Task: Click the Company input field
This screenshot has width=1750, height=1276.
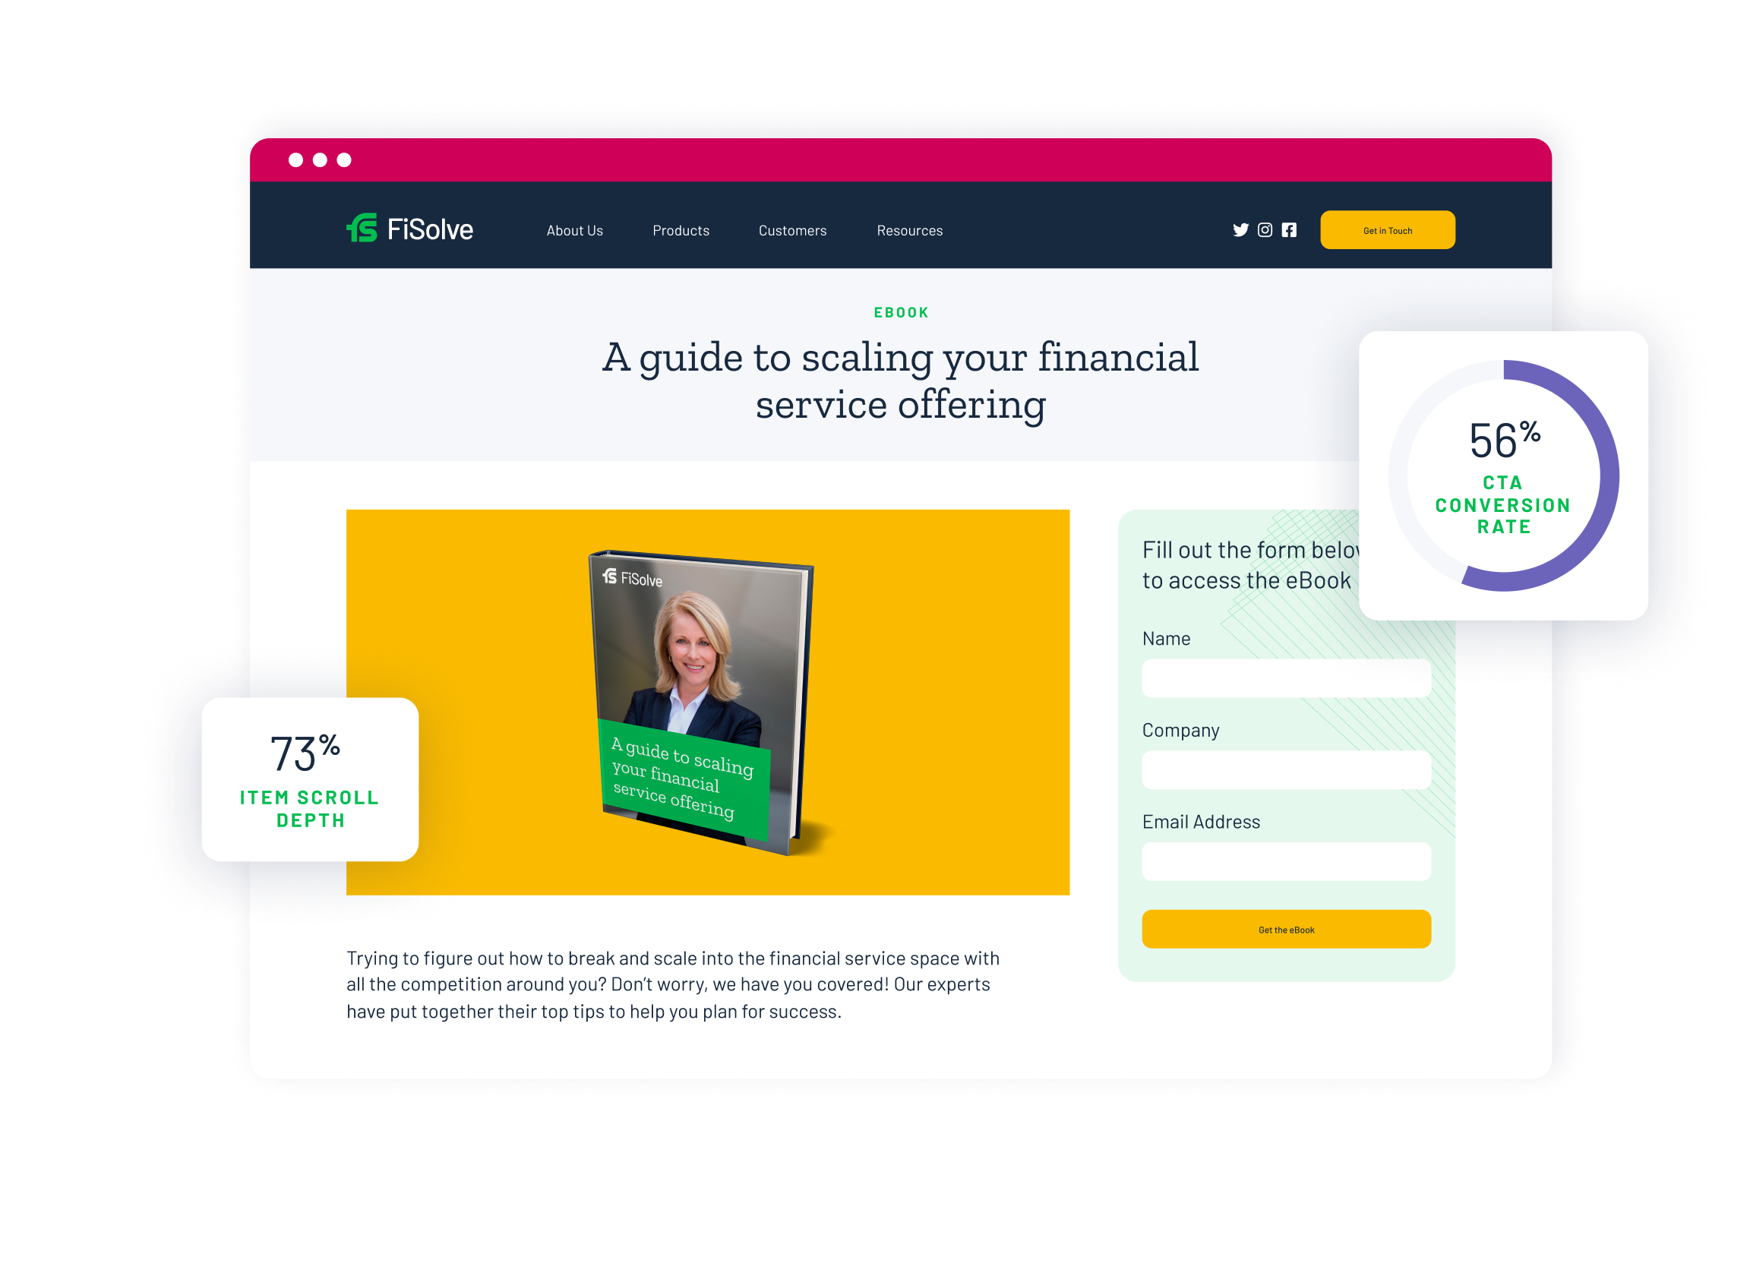Action: click(1284, 769)
